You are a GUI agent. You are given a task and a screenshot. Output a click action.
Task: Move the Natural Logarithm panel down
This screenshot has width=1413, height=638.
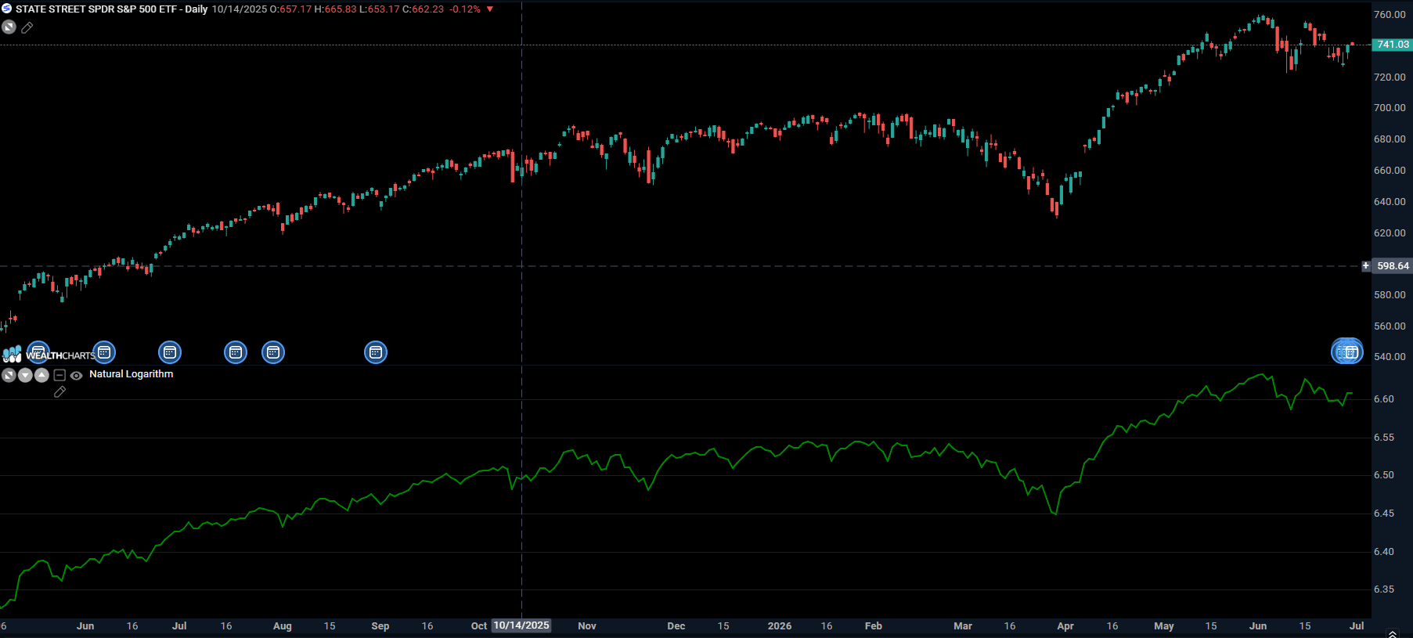(x=25, y=375)
